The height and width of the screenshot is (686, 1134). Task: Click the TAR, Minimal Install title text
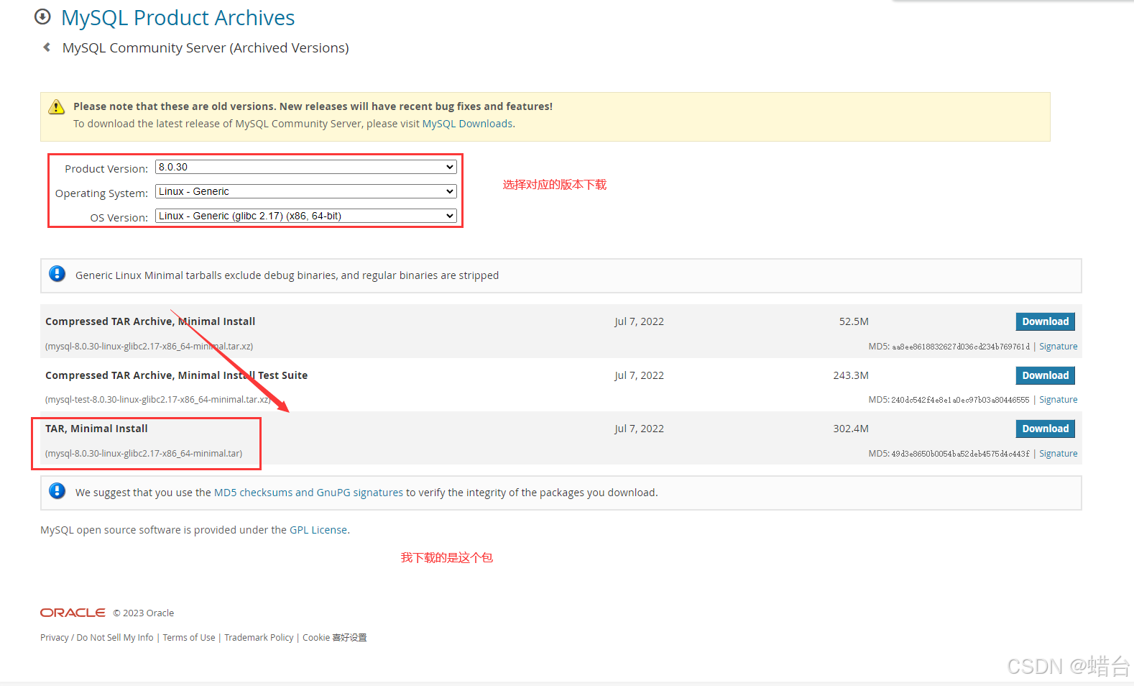[x=96, y=429]
